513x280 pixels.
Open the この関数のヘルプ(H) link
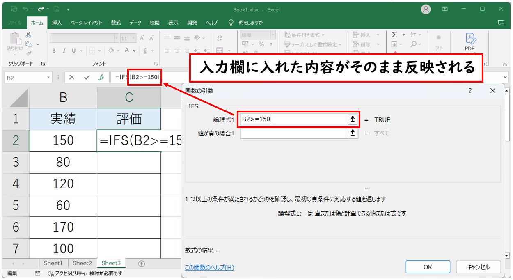point(209,268)
